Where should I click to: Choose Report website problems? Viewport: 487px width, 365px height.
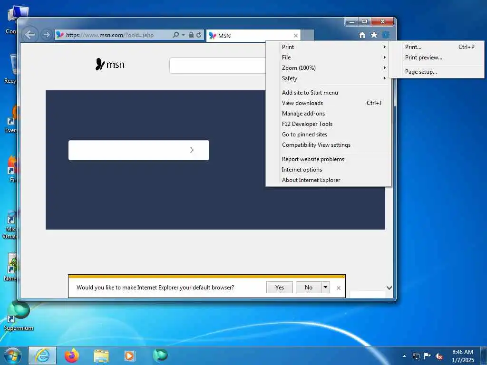coord(329,159)
